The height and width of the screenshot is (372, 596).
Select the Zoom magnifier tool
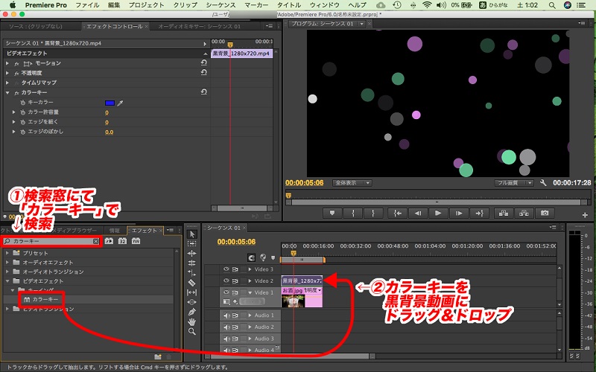tap(192, 331)
